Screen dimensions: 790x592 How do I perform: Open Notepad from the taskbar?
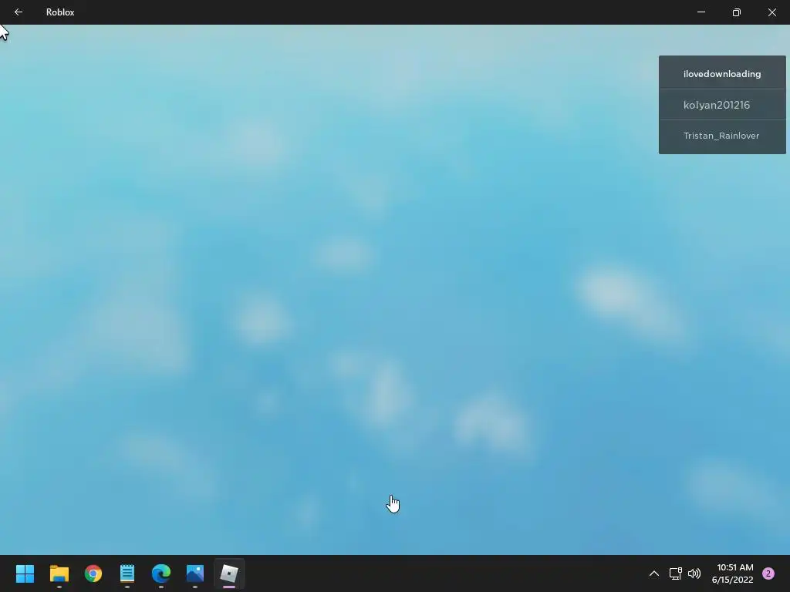[127, 573]
